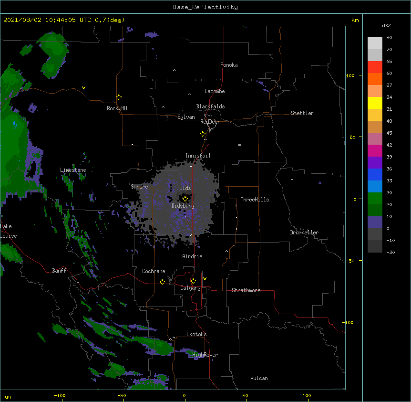The height and width of the screenshot is (402, 411).
Task: Pick the bright green 20-30 dBZ legend swatch
Action: [375, 199]
